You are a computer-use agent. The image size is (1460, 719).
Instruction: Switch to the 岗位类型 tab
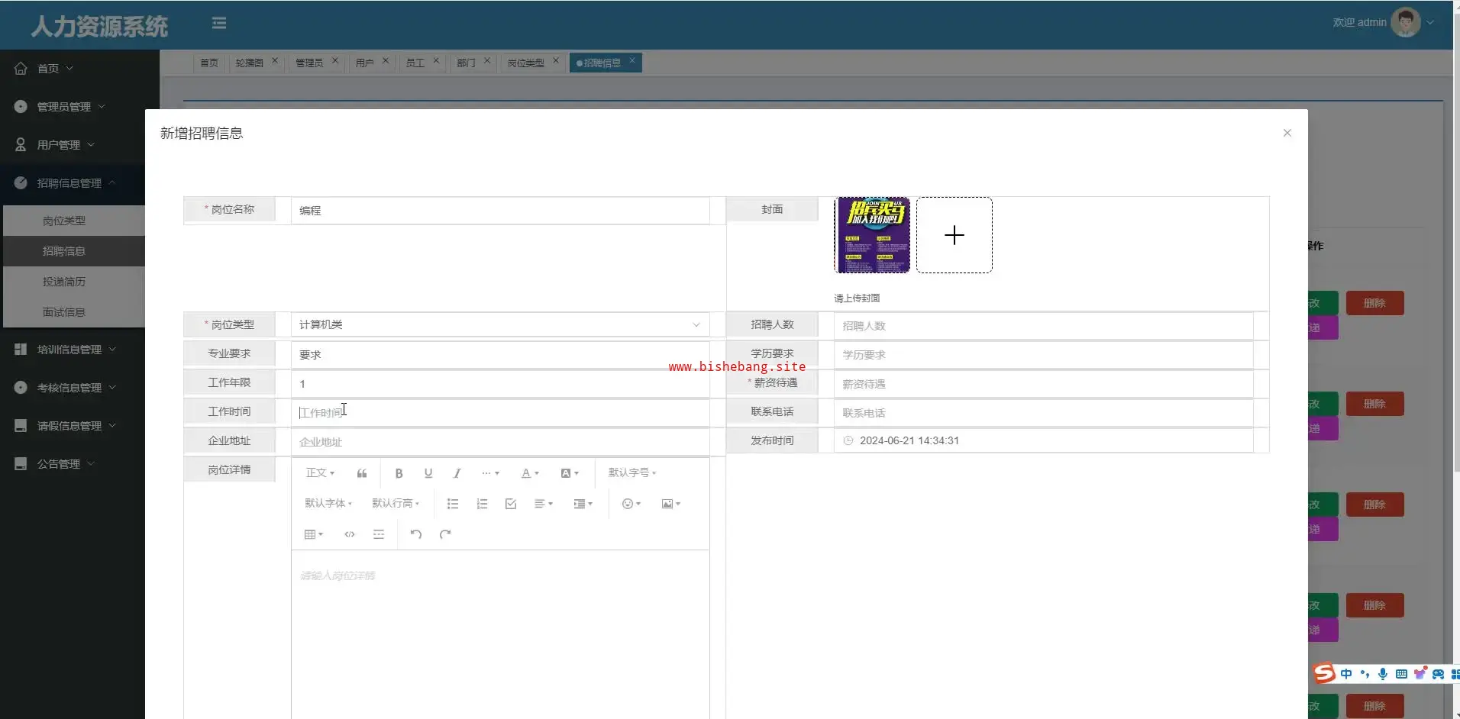coord(525,63)
